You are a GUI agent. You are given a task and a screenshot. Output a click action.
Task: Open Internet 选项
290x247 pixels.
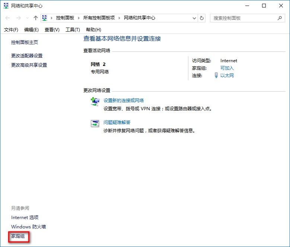click(25, 218)
